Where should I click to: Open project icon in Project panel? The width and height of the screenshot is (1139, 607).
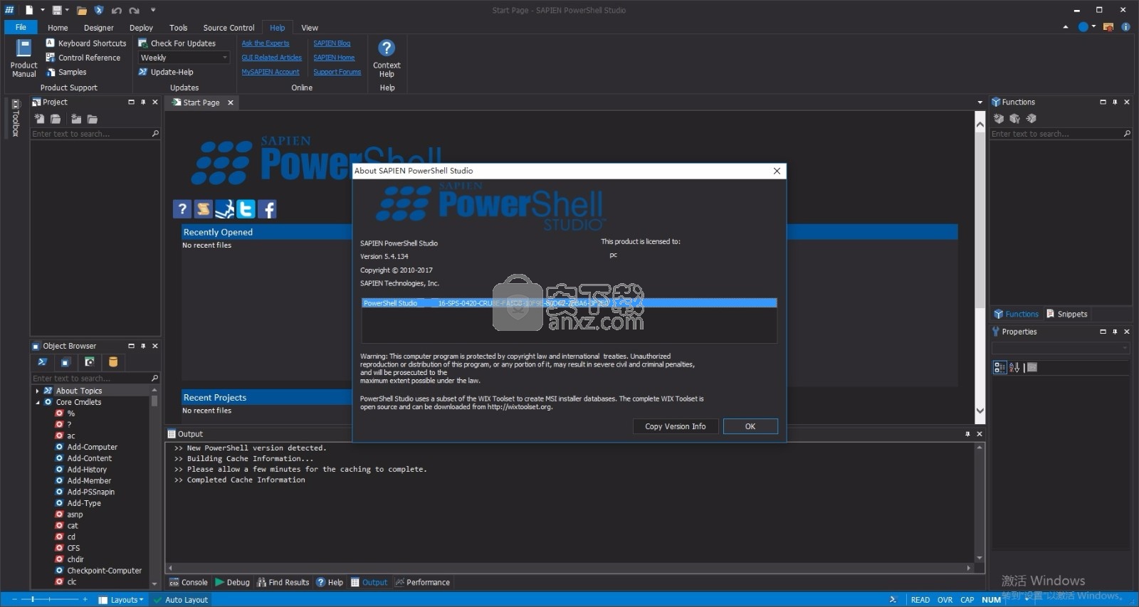56,119
